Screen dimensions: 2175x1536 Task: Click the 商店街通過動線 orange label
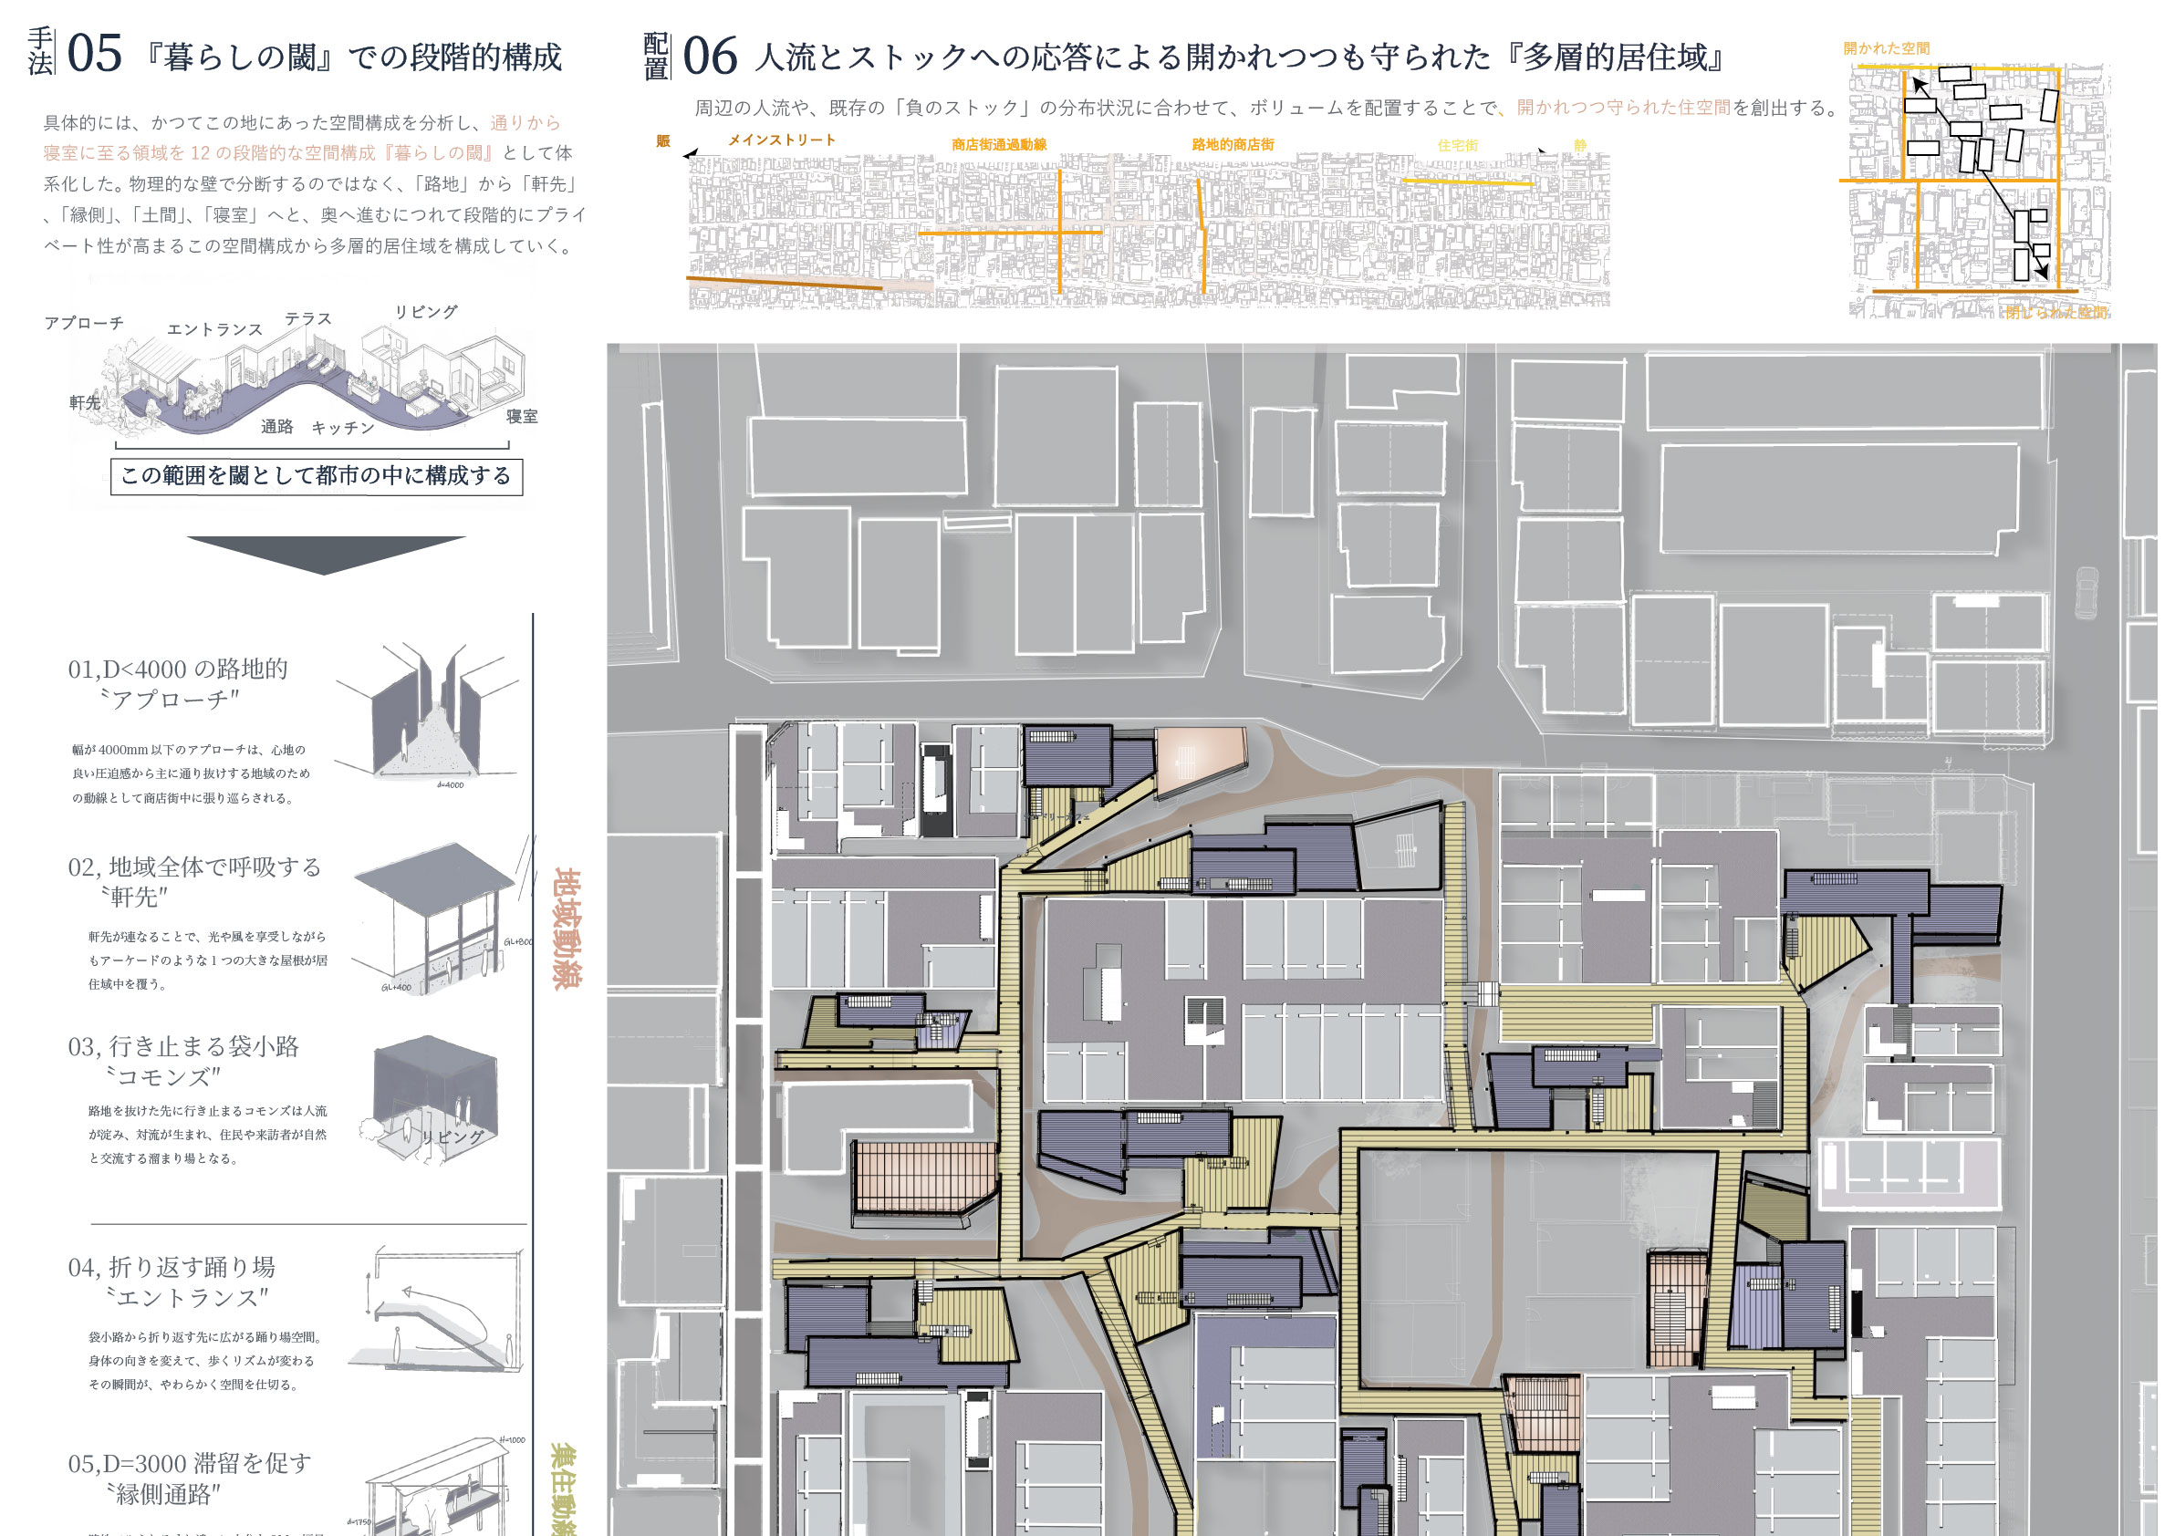point(998,145)
